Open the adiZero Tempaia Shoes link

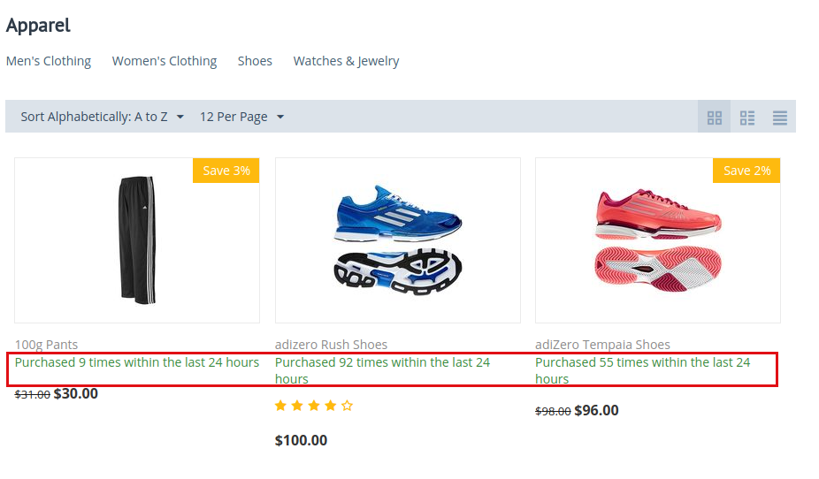pos(602,345)
